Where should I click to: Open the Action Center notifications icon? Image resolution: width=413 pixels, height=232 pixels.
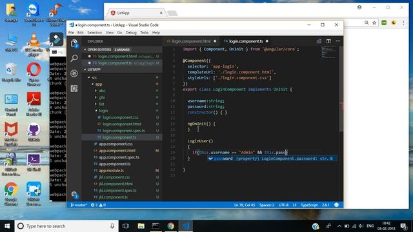[403, 226]
